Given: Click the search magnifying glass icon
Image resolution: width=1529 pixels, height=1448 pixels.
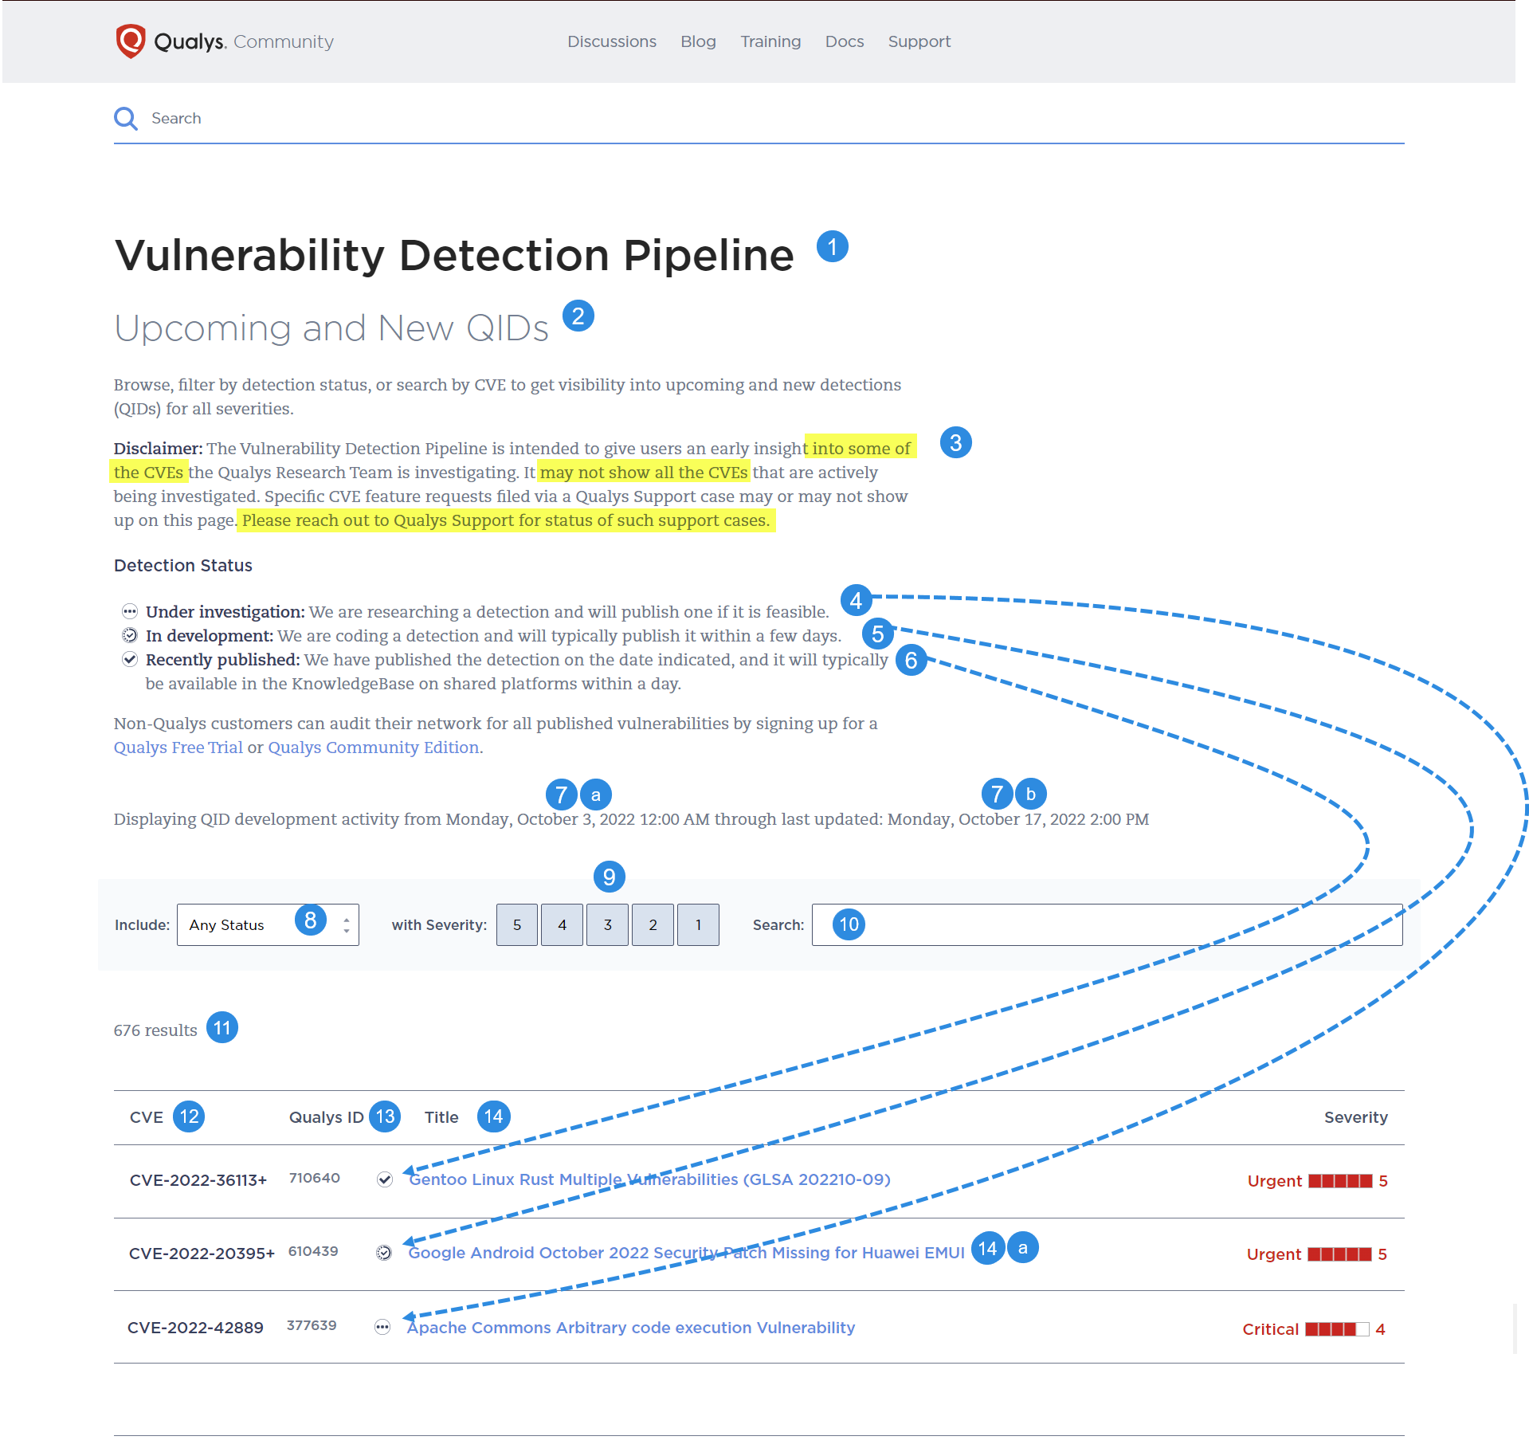Looking at the screenshot, I should pos(126,118).
